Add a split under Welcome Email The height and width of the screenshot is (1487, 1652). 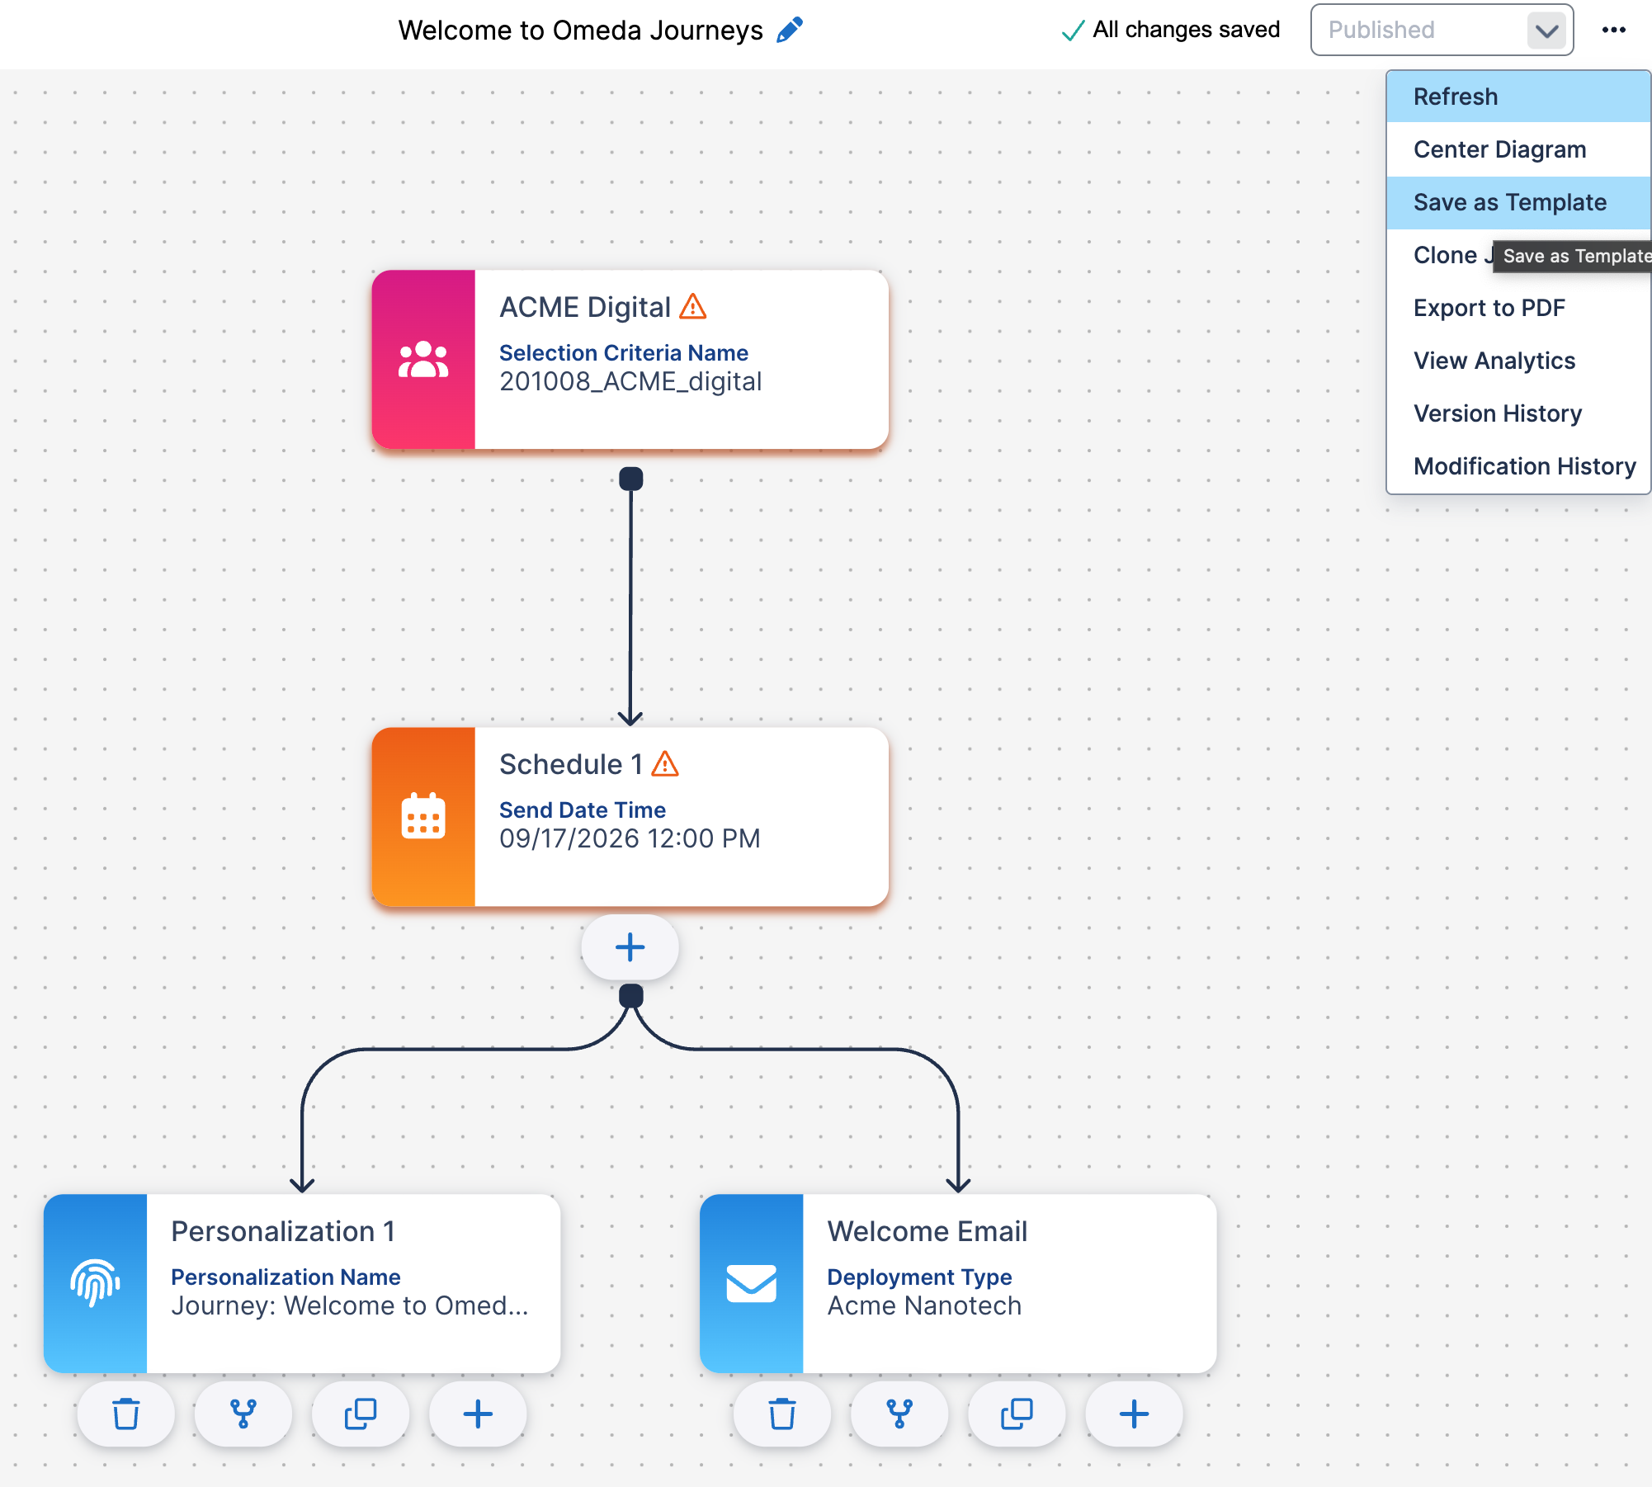899,1414
